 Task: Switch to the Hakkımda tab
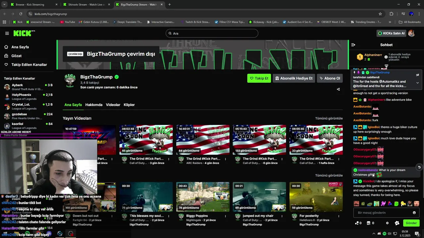pos(94,105)
